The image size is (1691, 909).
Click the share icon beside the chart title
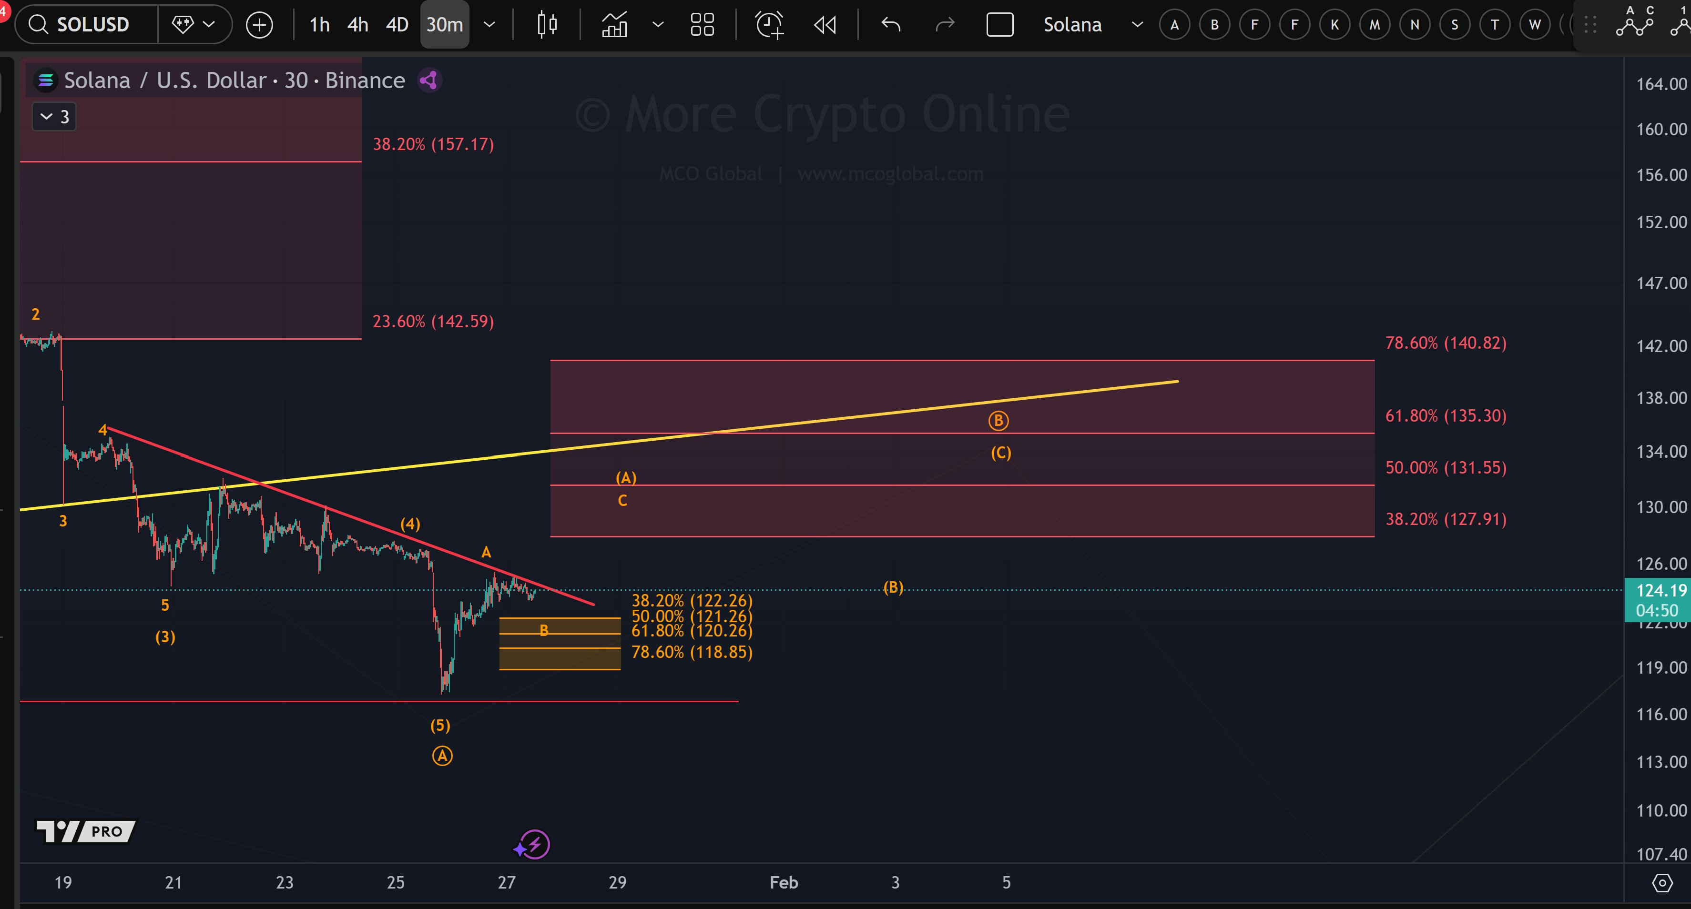pos(428,80)
